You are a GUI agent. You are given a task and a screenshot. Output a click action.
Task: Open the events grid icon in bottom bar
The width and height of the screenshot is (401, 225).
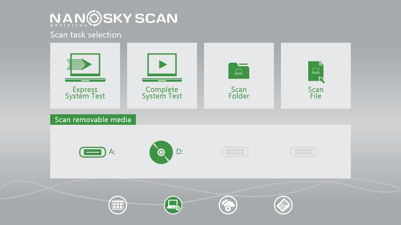pos(117,205)
